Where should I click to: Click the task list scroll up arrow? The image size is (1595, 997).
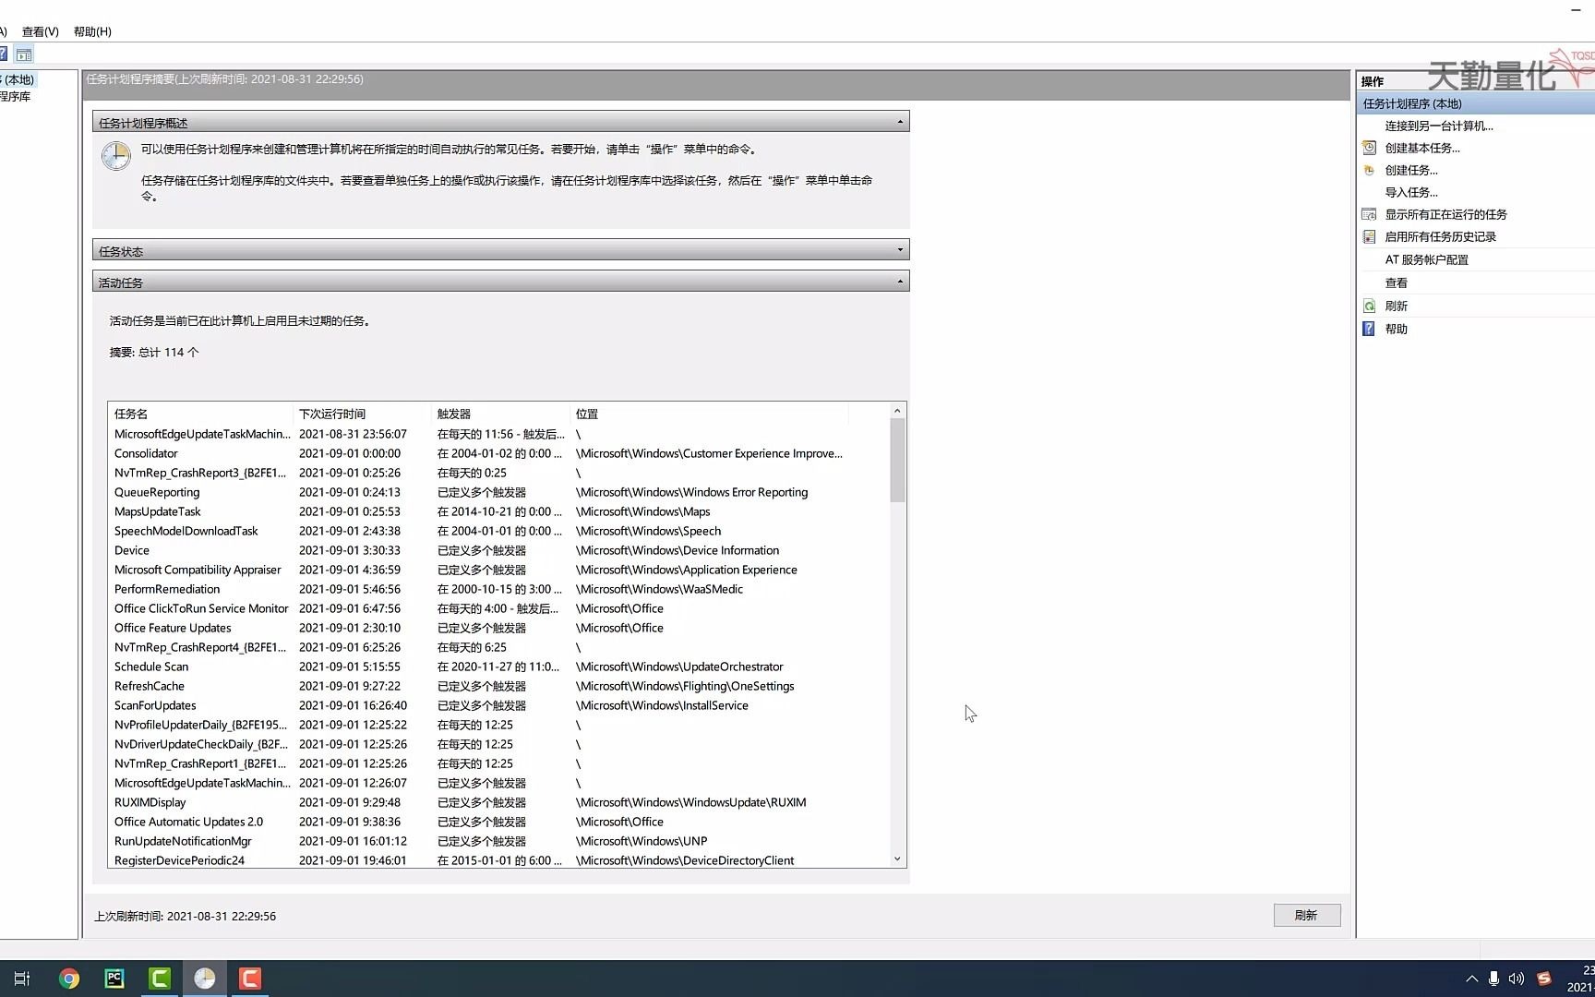coord(897,411)
